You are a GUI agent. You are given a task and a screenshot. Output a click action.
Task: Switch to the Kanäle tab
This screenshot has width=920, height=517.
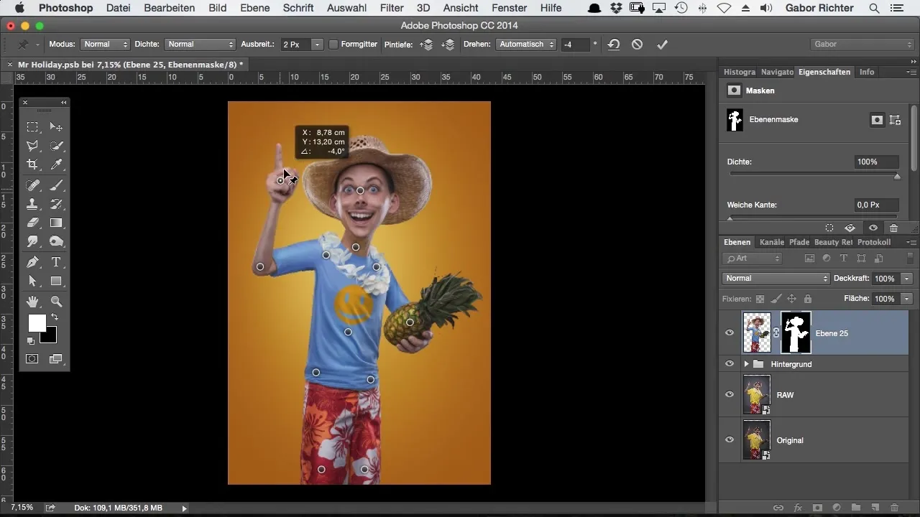[771, 243]
